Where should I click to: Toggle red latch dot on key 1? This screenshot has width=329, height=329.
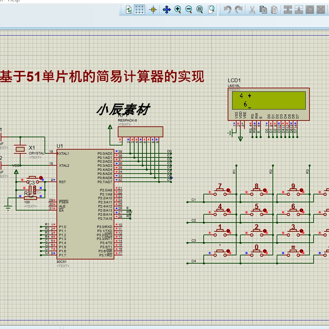click(x=228, y=231)
